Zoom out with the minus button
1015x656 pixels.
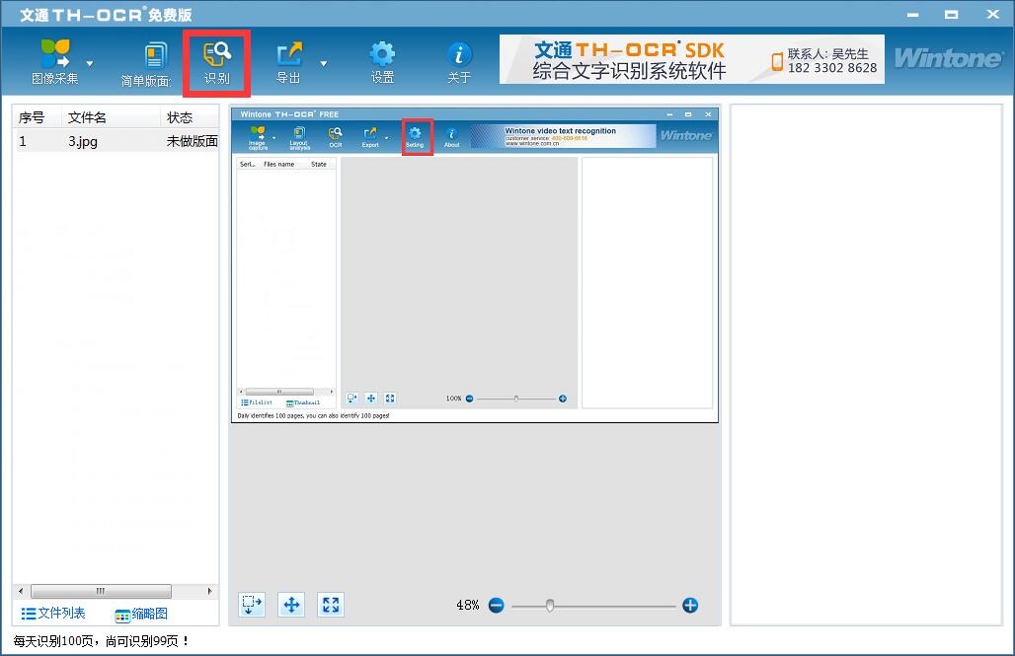pos(496,606)
